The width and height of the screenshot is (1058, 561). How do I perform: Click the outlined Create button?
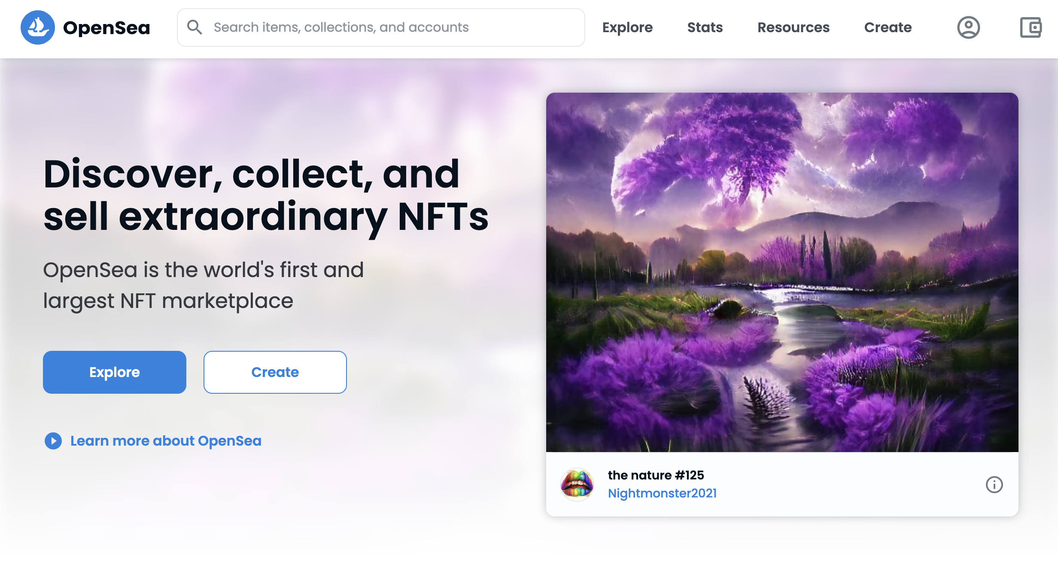tap(275, 372)
